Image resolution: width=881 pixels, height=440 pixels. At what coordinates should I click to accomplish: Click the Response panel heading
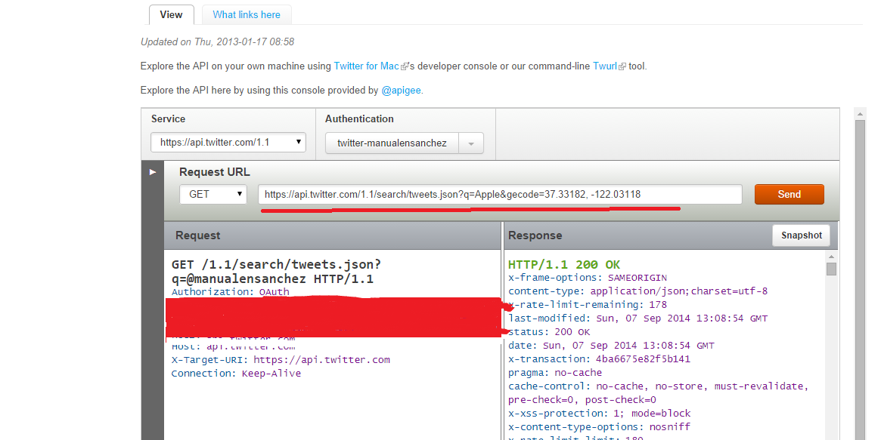pyautogui.click(x=535, y=235)
